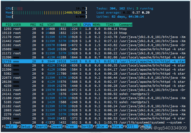Select F4 Invert in the footer bar
The width and height of the screenshot is (191, 133).
coord(55,126)
